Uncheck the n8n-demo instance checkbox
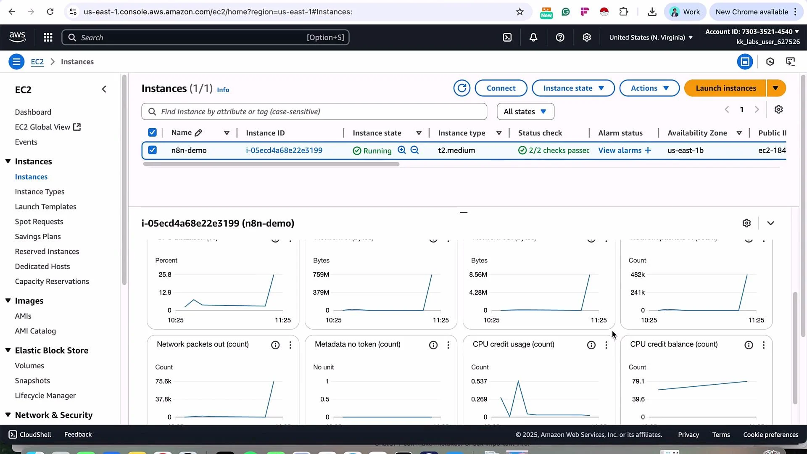807x454 pixels. 152,150
